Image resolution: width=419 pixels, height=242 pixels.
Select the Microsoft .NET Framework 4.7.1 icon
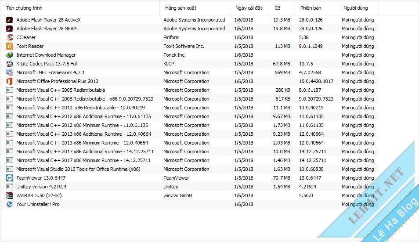click(x=10, y=72)
